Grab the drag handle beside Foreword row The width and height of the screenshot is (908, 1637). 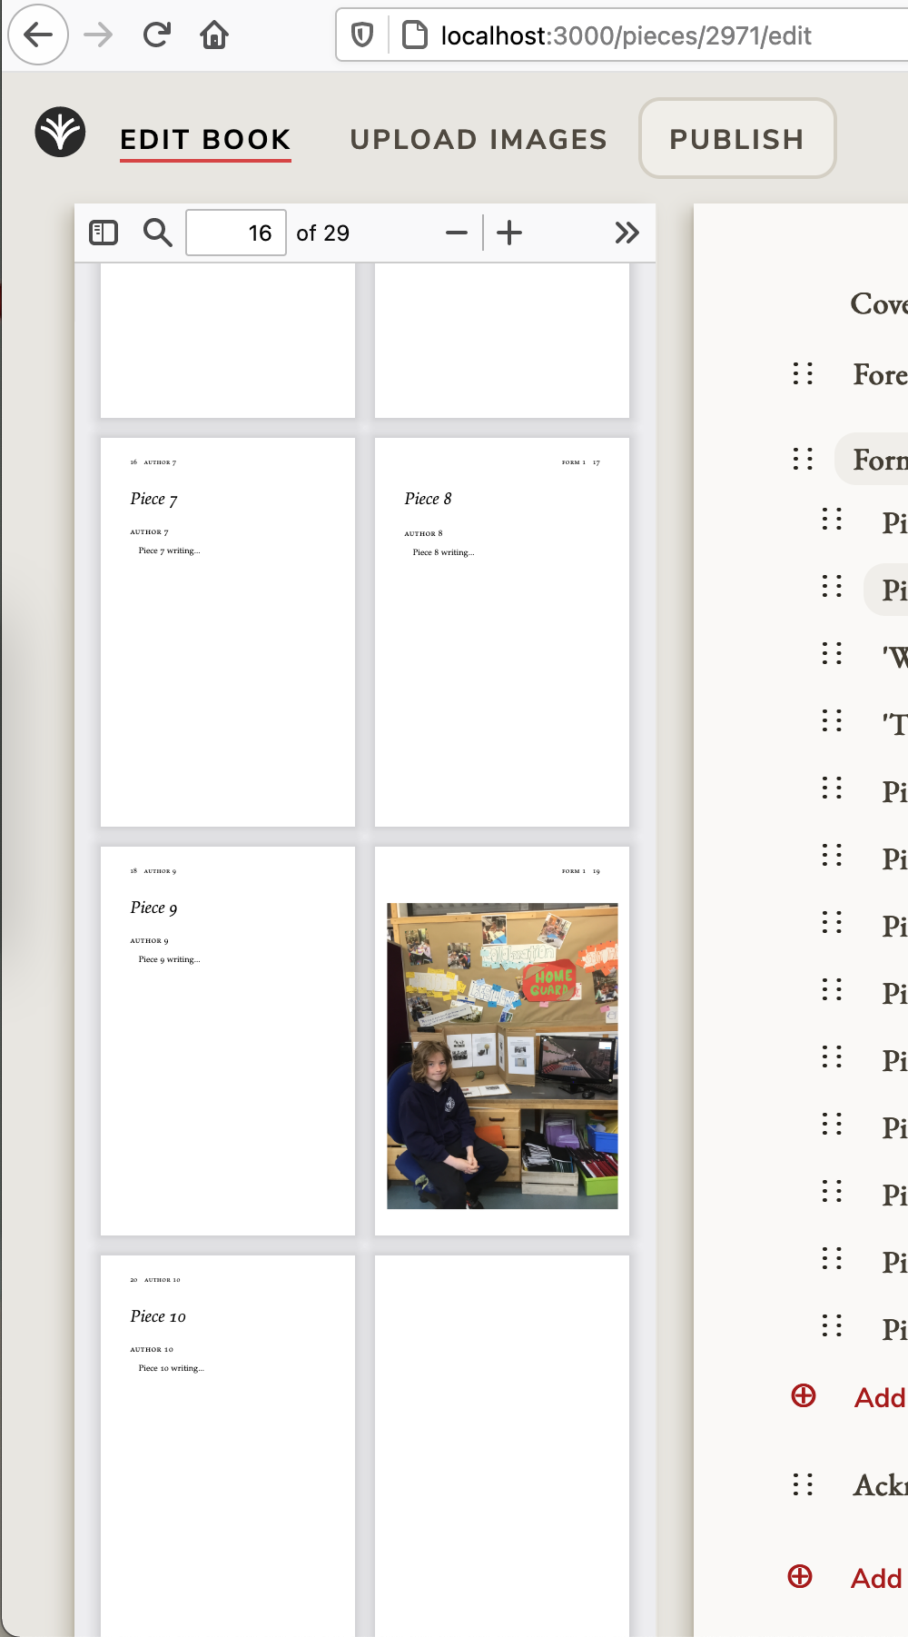[803, 373]
